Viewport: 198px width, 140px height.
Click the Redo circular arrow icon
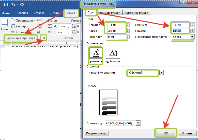(22, 5)
